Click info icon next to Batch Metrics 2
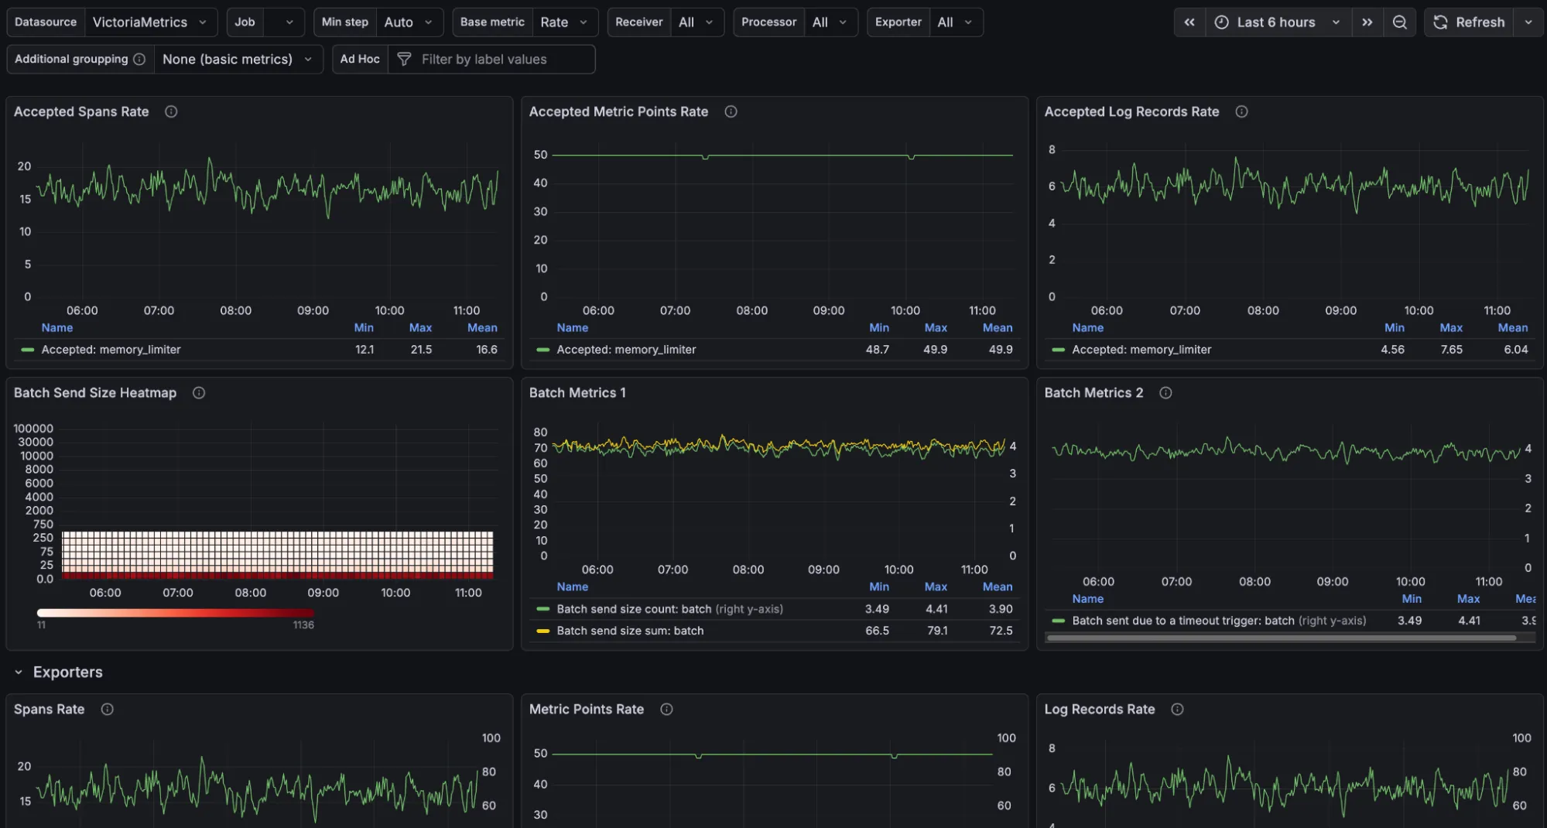Viewport: 1547px width, 828px height. click(1165, 393)
